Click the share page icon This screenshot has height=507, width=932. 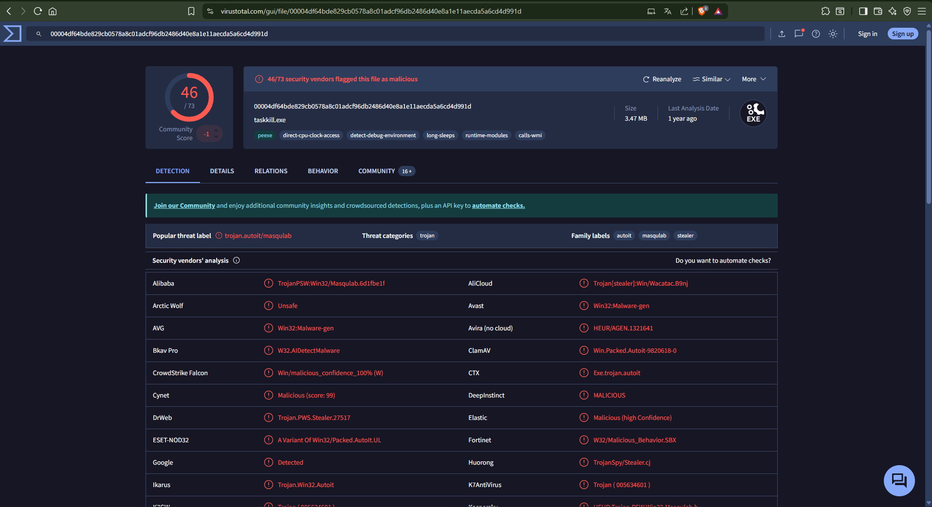[x=684, y=11]
